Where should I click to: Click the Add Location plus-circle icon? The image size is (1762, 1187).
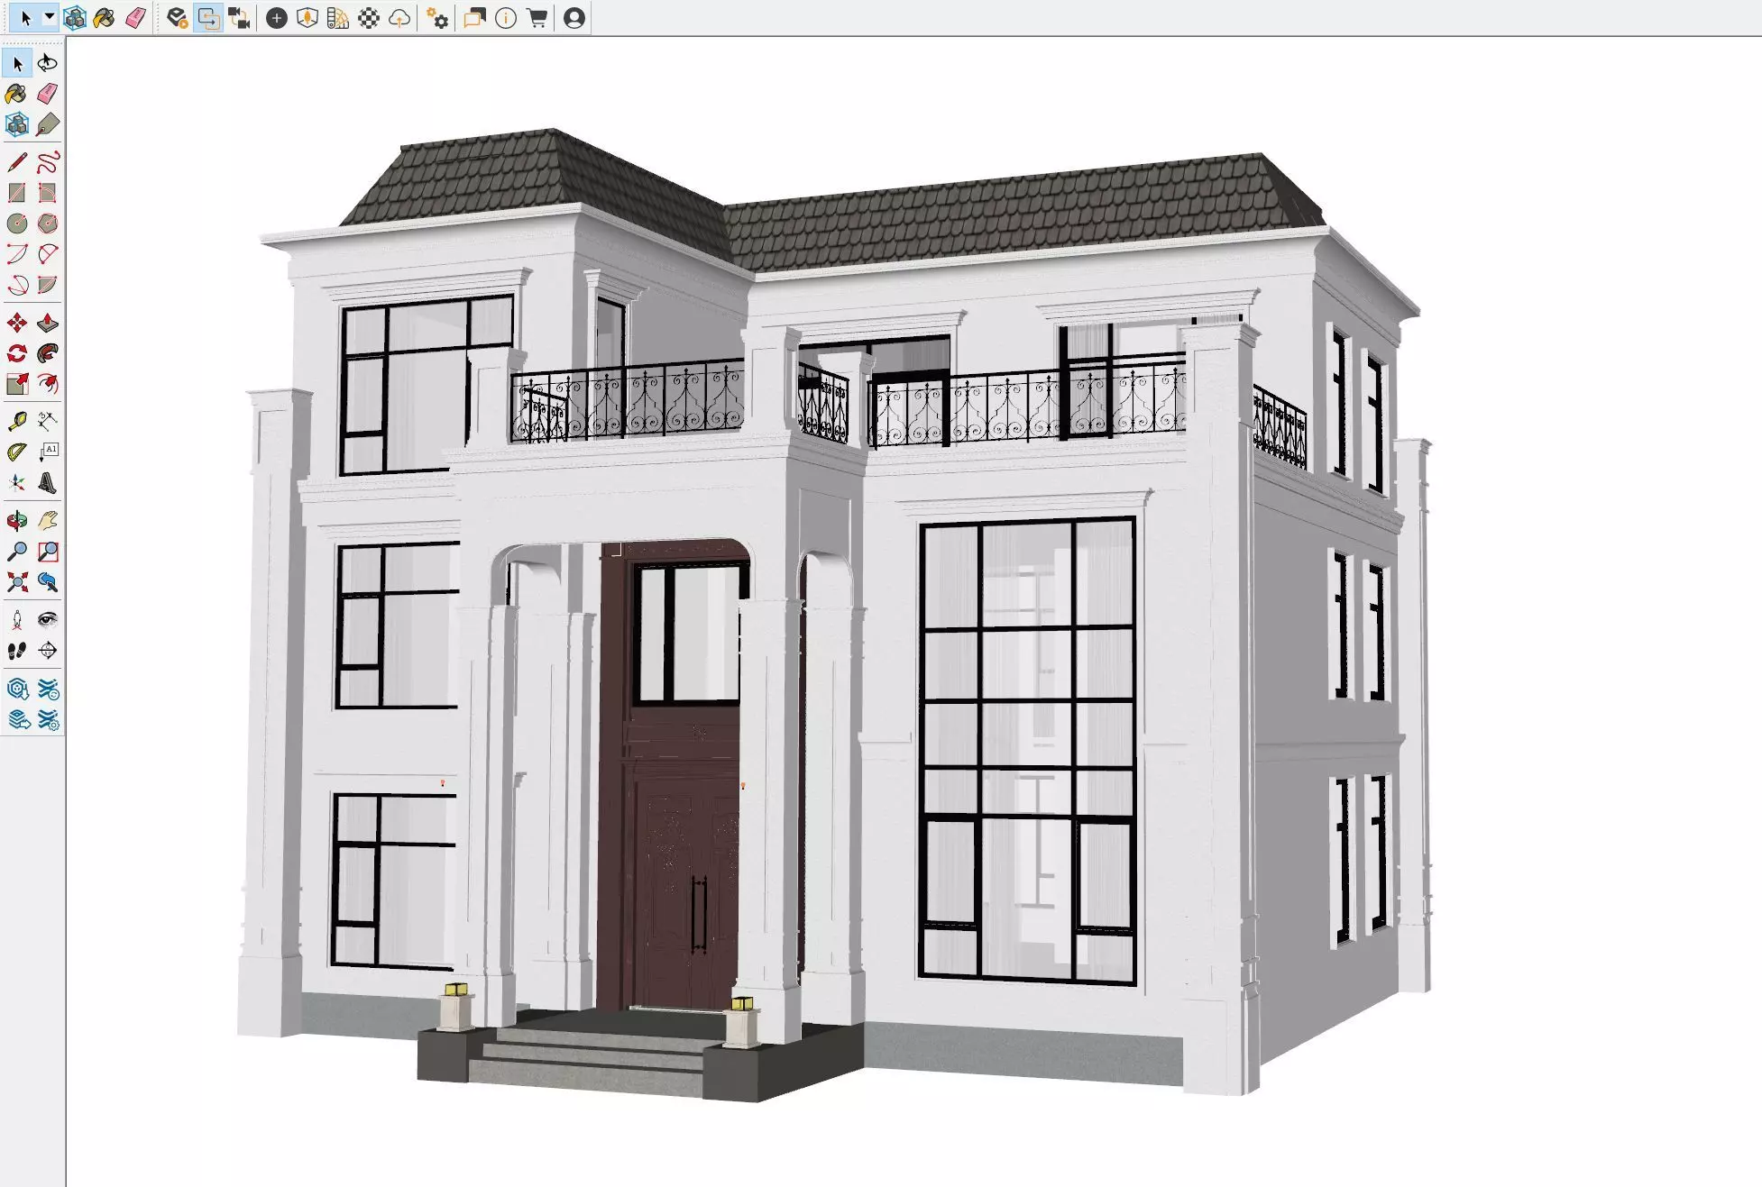pyautogui.click(x=277, y=18)
